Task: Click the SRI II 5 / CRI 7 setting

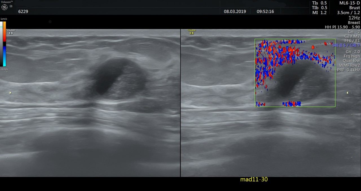Action: click(x=346, y=45)
